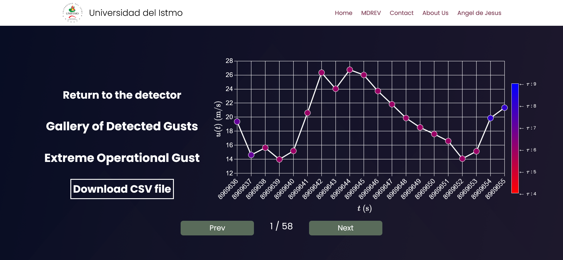The height and width of the screenshot is (260, 563).
Task: Go to the previous gust with Prev
Action: (x=217, y=228)
